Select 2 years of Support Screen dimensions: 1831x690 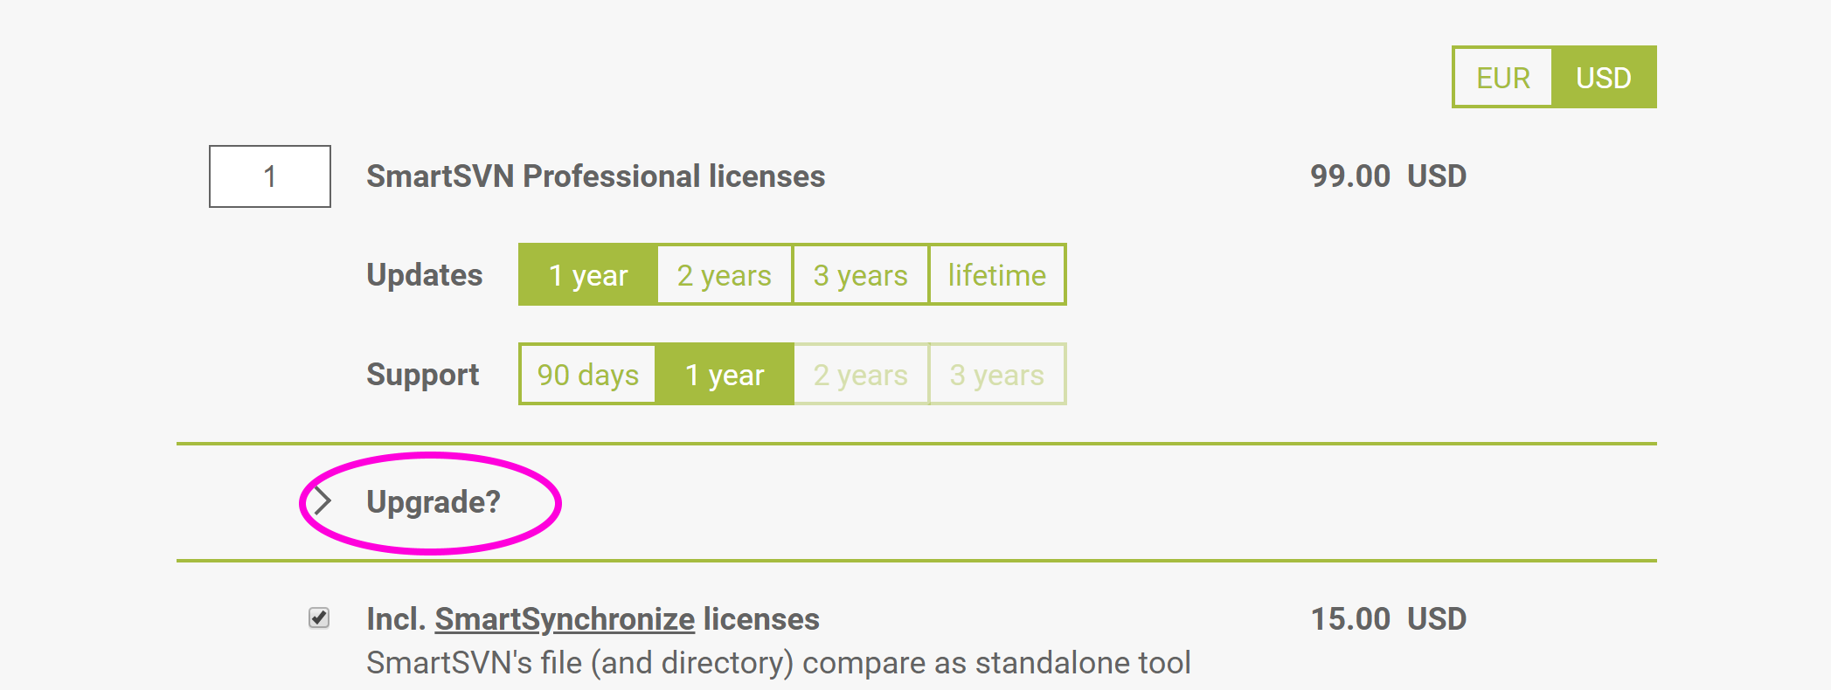pyautogui.click(x=860, y=374)
